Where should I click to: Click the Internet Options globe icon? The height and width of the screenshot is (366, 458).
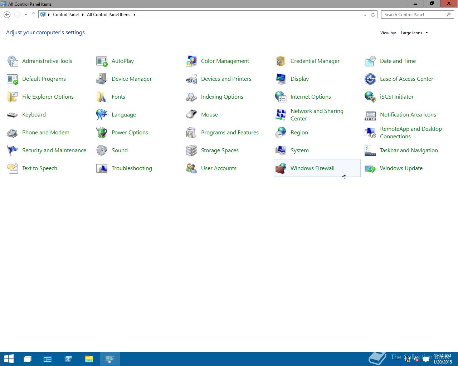(281, 97)
